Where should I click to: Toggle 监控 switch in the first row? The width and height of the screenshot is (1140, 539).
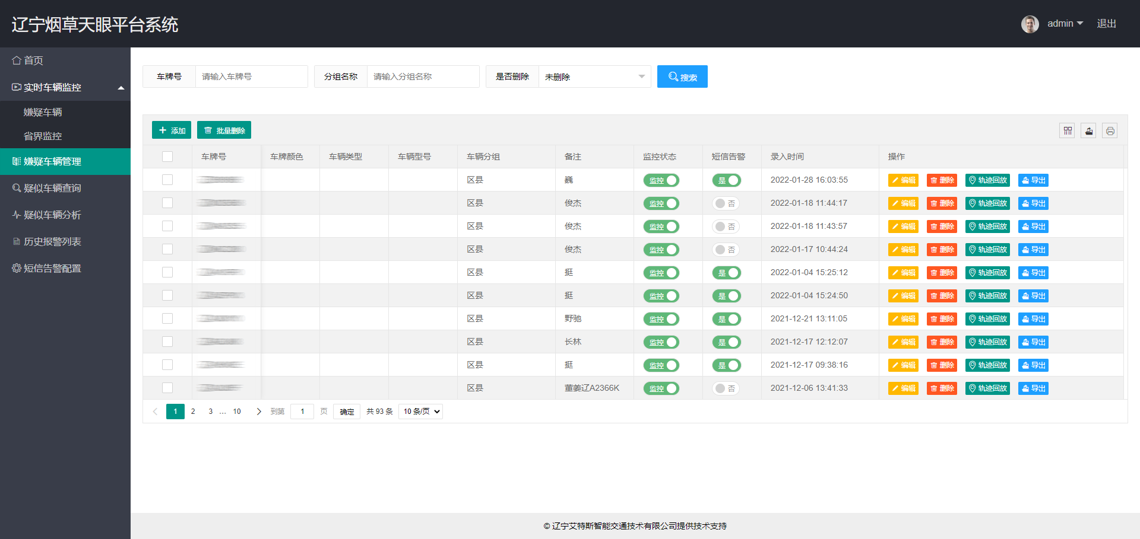pyautogui.click(x=661, y=180)
